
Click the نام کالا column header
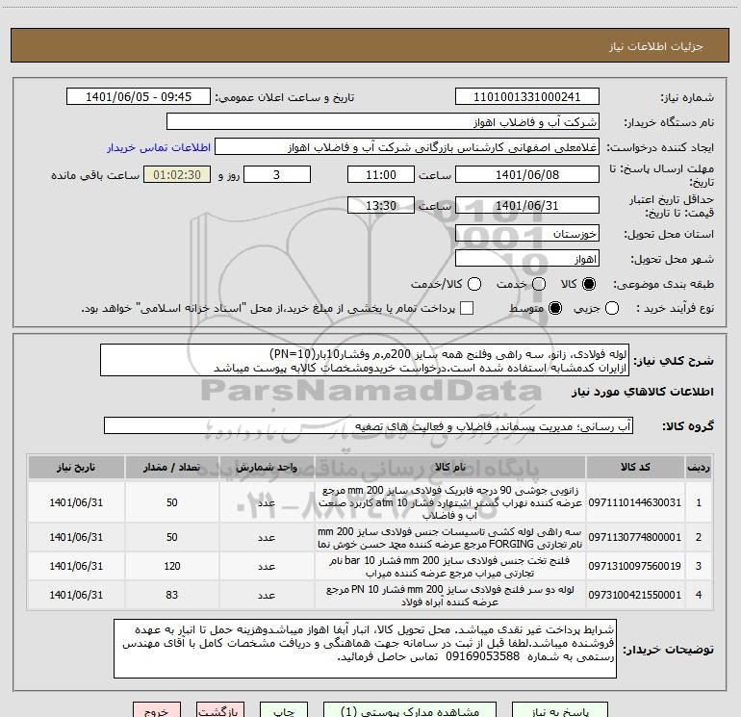(x=450, y=467)
